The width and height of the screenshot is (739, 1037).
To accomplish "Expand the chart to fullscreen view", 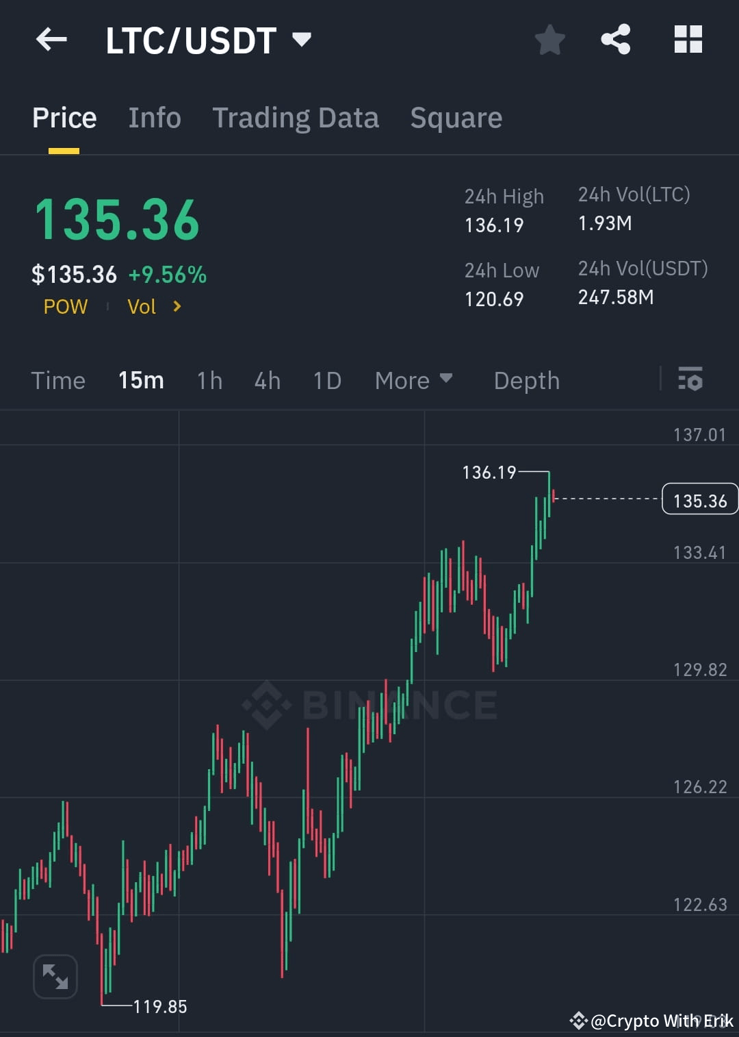I will point(55,977).
